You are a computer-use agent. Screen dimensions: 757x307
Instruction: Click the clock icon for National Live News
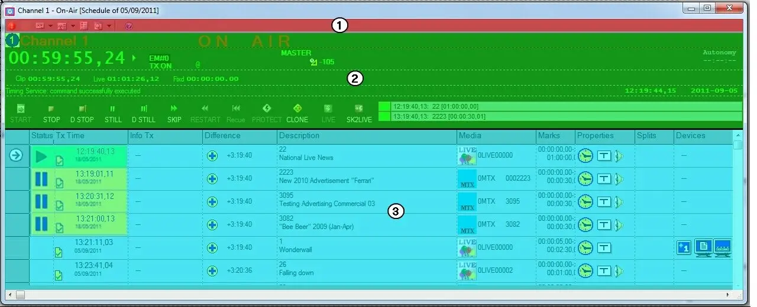coord(585,156)
